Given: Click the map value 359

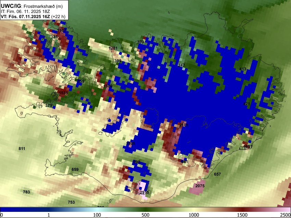Looking at the screenshot, I should (x=81, y=81).
